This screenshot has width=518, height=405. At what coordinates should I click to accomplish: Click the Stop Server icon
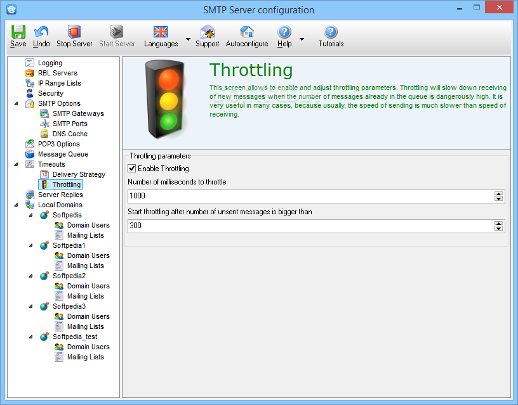tap(74, 32)
